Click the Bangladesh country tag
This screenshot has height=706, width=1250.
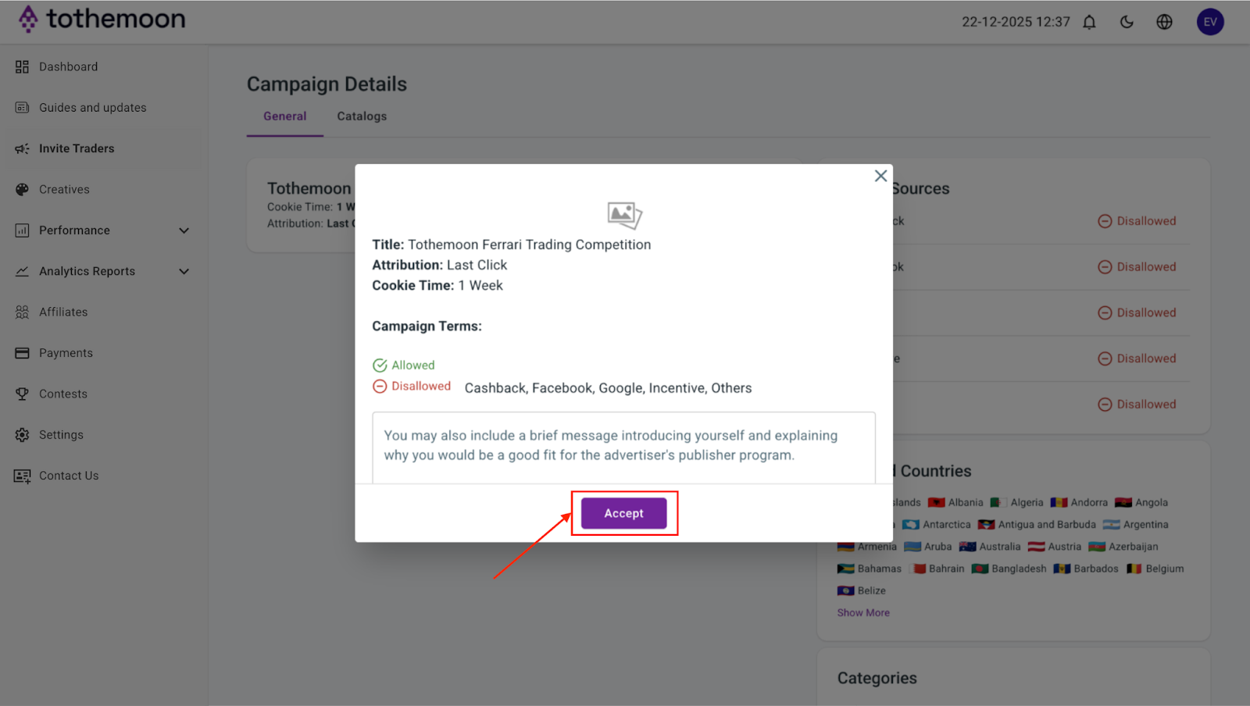(1009, 569)
